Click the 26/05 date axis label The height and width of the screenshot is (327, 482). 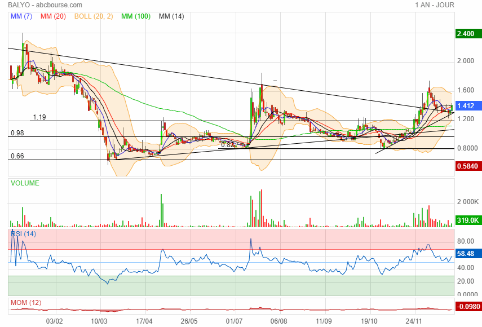pos(189,321)
